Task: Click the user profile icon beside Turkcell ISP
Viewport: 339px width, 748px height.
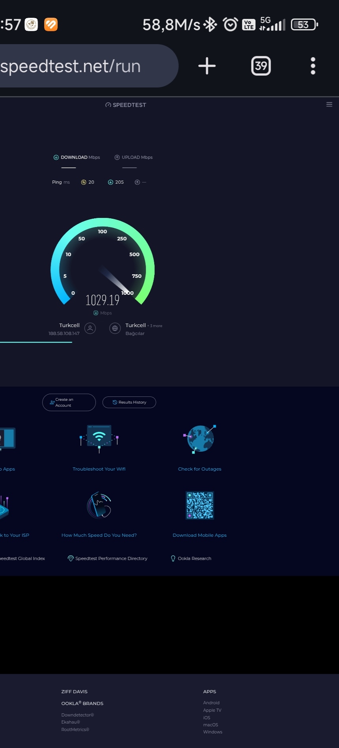Action: tap(90, 328)
